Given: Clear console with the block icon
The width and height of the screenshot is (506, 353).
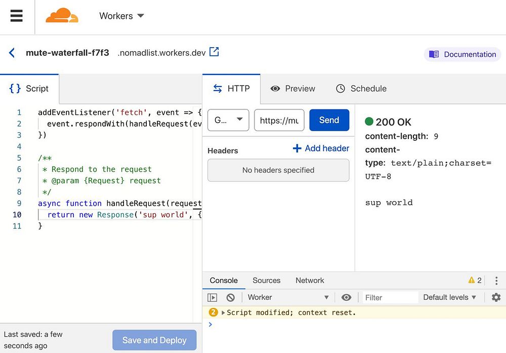Looking at the screenshot, I should click(x=231, y=297).
